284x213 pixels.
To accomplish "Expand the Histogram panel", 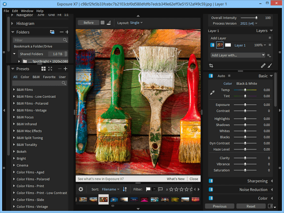I will click(13, 23).
